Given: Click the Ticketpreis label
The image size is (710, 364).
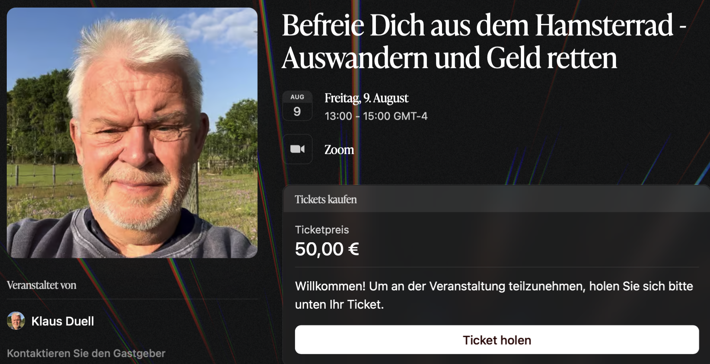Looking at the screenshot, I should click(322, 230).
